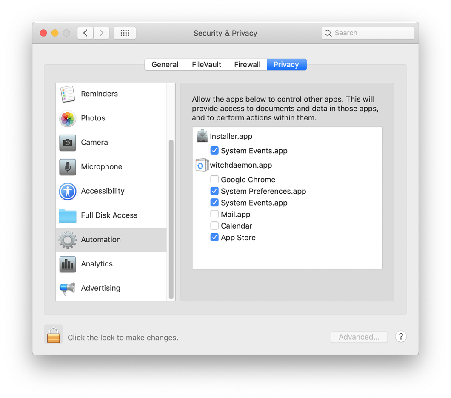Click the Installer.app icon

pyautogui.click(x=202, y=136)
